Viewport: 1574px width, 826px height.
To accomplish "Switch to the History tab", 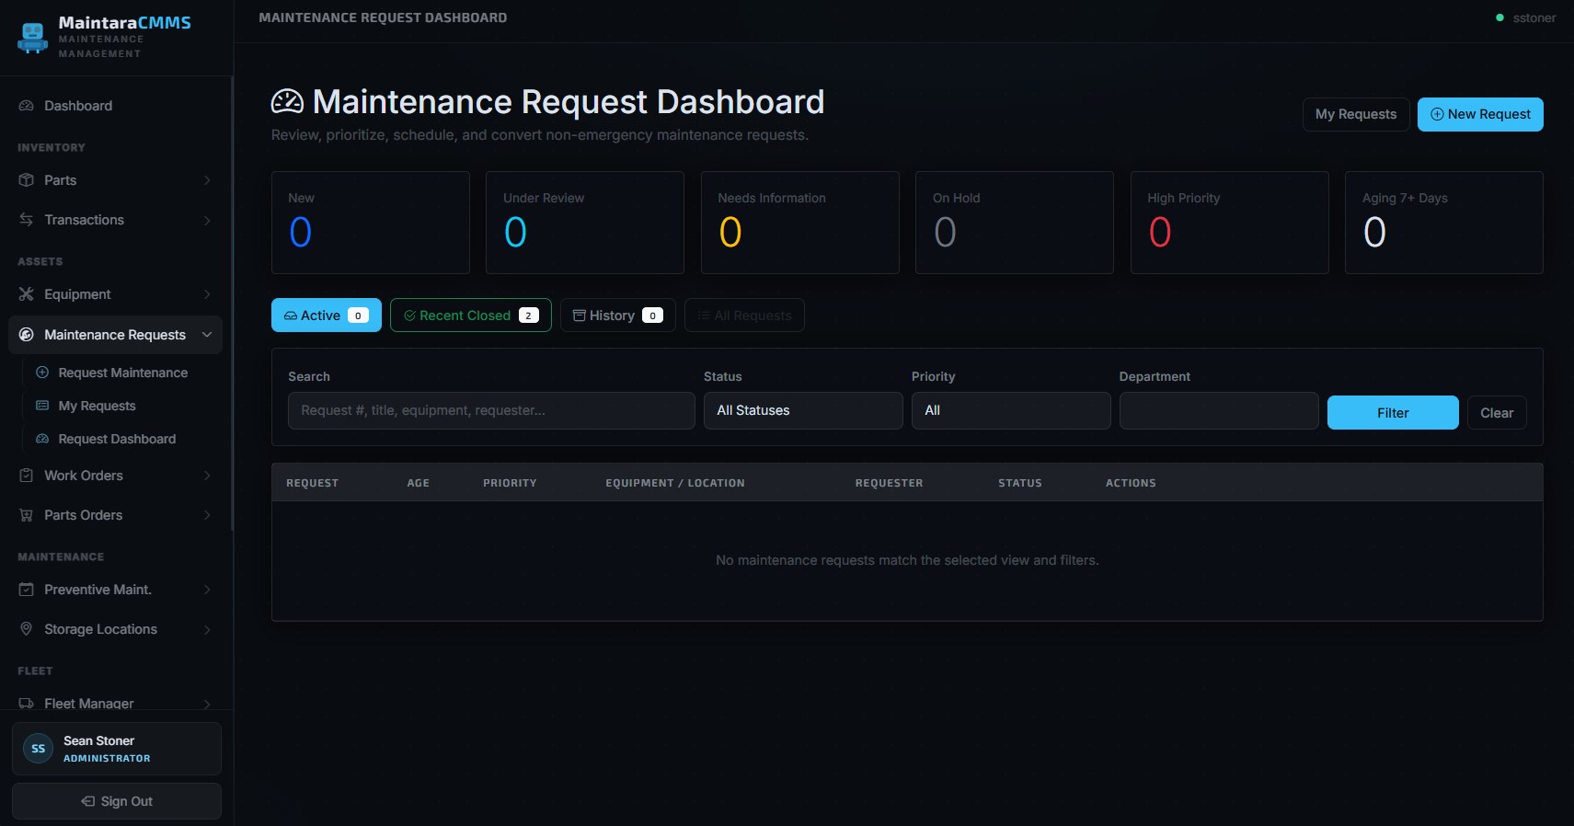I will (x=618, y=315).
